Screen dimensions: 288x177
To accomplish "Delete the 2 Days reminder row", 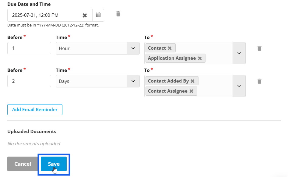I will pos(259,81).
